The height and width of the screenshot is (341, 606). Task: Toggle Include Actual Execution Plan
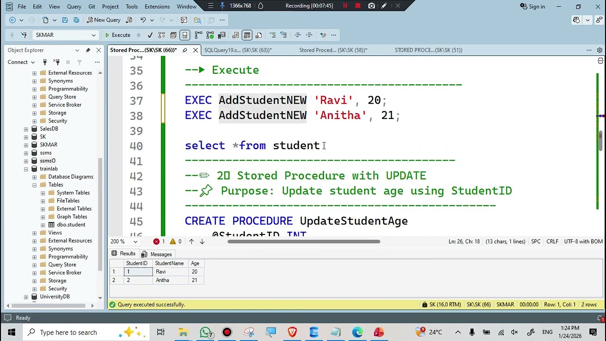click(x=198, y=35)
